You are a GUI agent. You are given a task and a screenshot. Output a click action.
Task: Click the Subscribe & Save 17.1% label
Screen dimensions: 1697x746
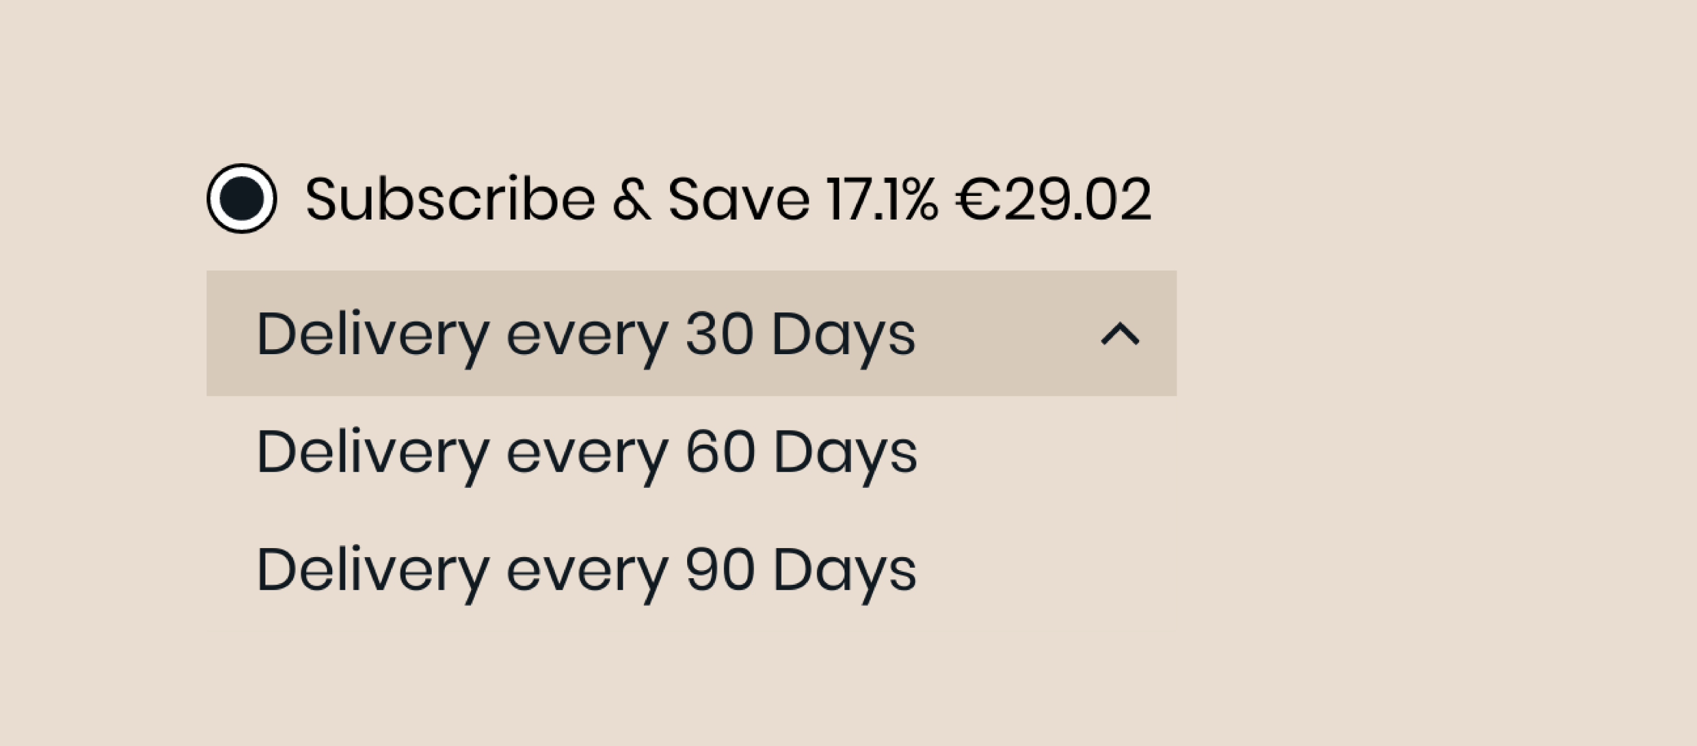click(x=621, y=199)
